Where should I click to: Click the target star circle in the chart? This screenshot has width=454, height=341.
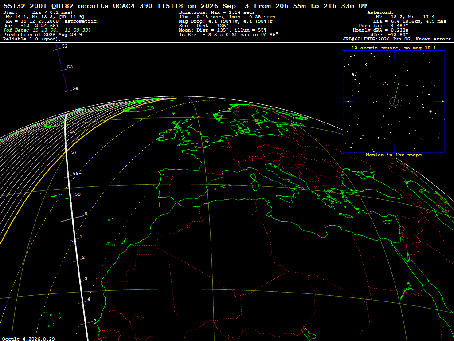point(394,102)
